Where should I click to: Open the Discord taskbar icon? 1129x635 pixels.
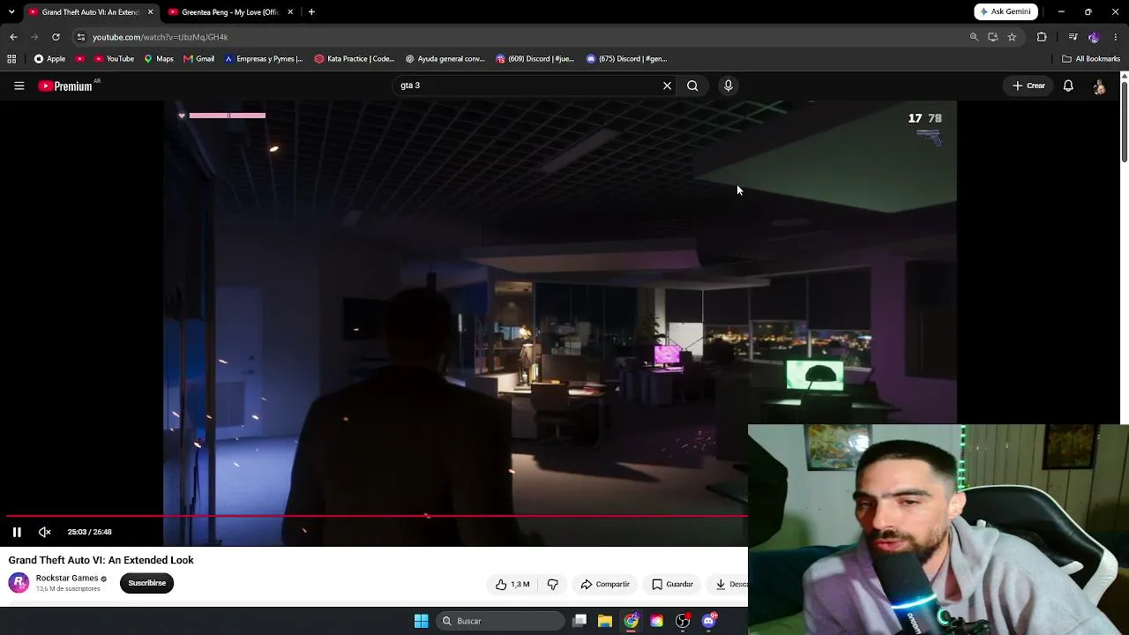[709, 621]
